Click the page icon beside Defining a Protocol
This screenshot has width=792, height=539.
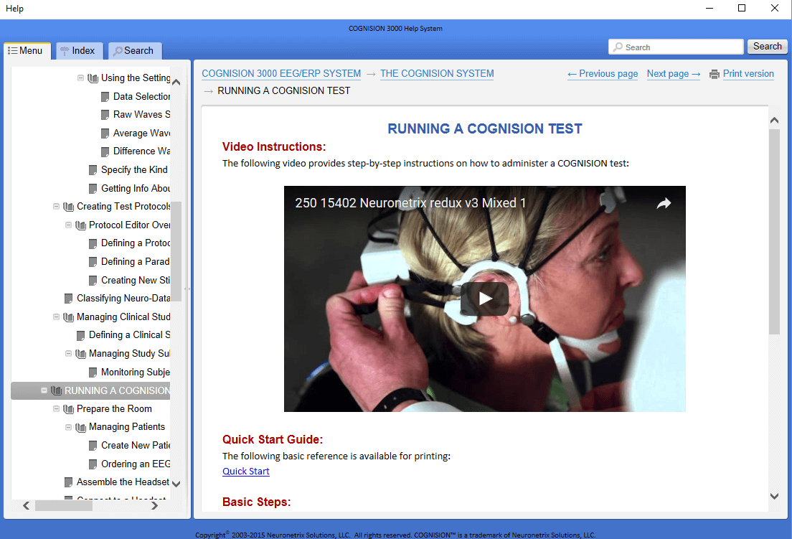click(93, 243)
